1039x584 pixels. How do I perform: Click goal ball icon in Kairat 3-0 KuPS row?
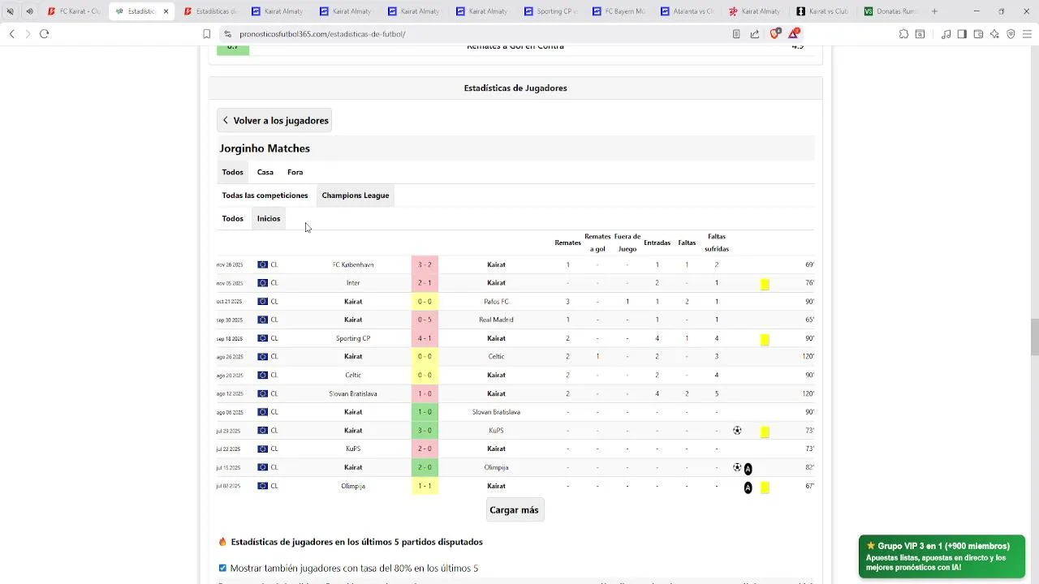coord(737,431)
